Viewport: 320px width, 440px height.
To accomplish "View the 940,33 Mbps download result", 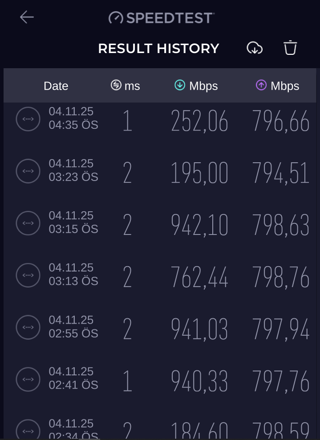I will (199, 381).
